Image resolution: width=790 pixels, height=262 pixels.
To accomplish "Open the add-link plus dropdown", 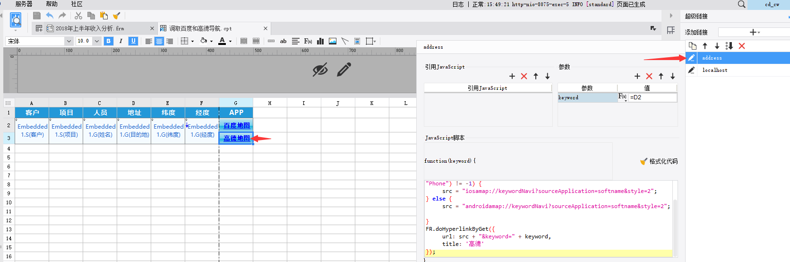I will click(755, 32).
